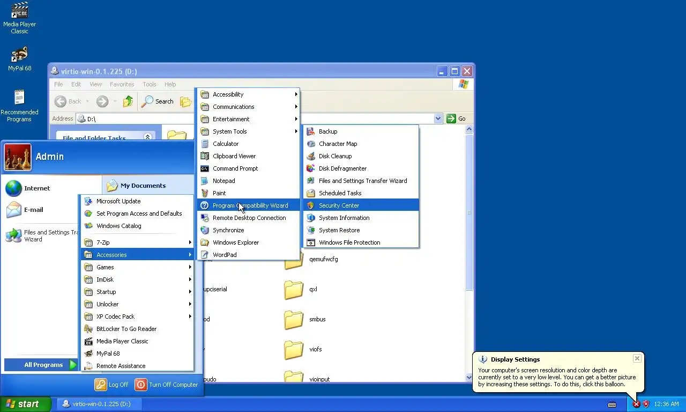Open Program Compatibility Wizard

[249, 205]
